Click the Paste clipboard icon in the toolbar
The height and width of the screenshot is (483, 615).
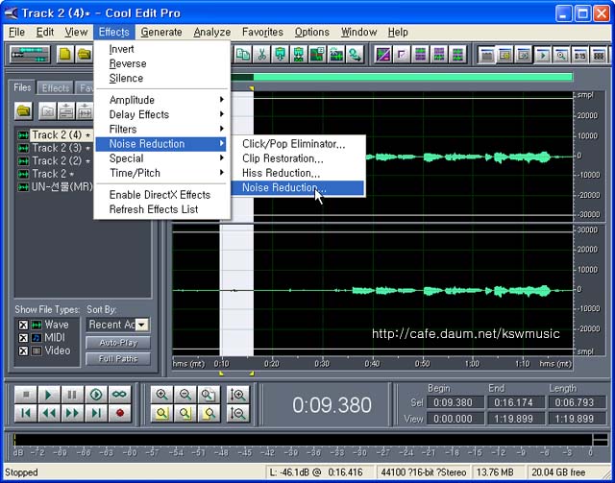click(280, 55)
